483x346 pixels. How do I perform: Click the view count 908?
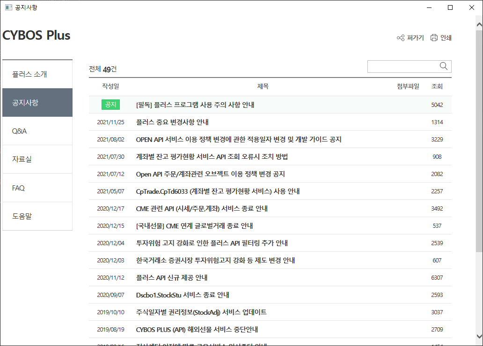click(x=437, y=157)
